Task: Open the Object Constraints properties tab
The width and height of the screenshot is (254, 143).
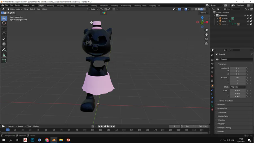Action: [x=212, y=102]
